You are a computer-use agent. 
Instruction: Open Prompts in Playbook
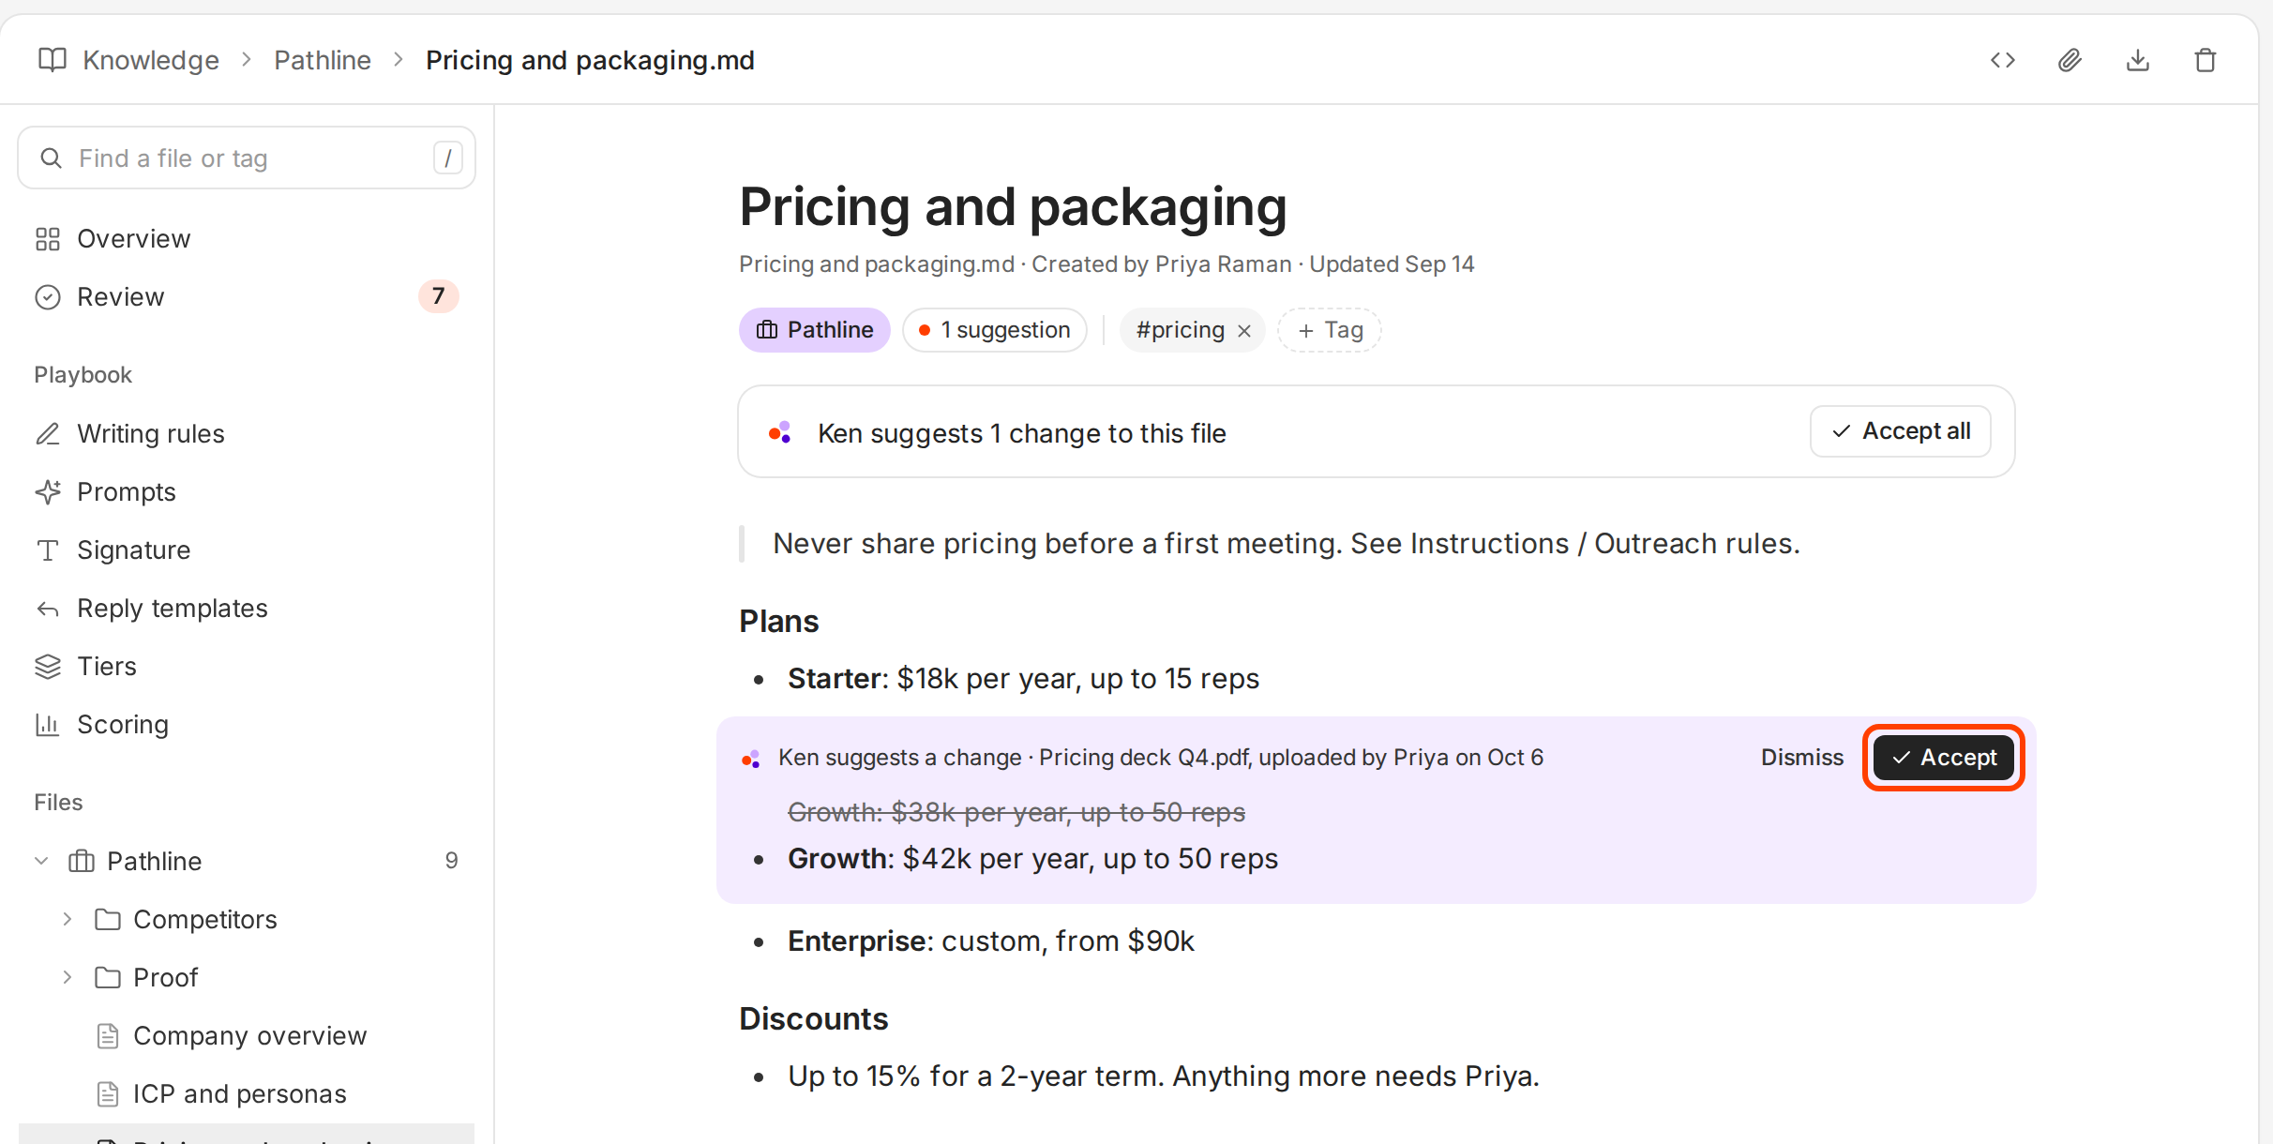246,492
